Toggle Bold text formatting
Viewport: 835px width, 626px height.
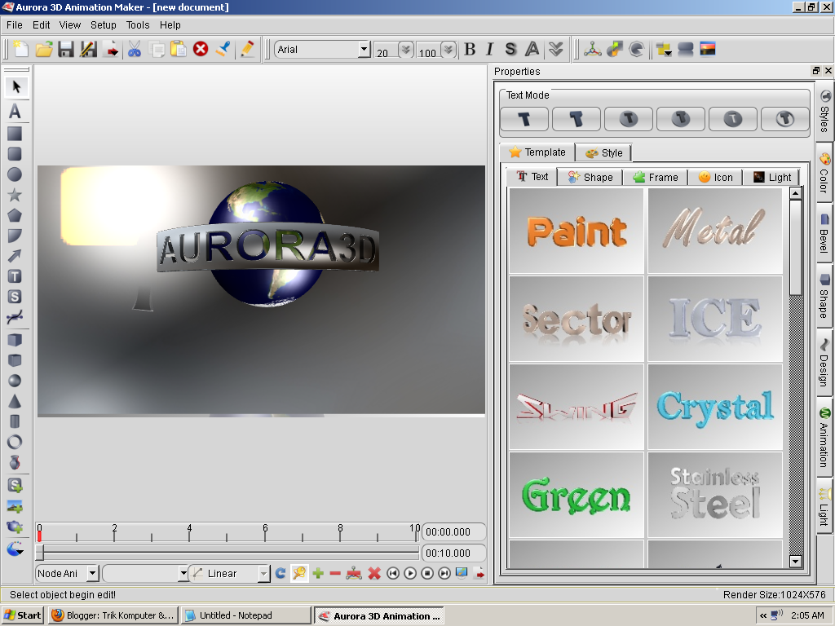coord(470,50)
